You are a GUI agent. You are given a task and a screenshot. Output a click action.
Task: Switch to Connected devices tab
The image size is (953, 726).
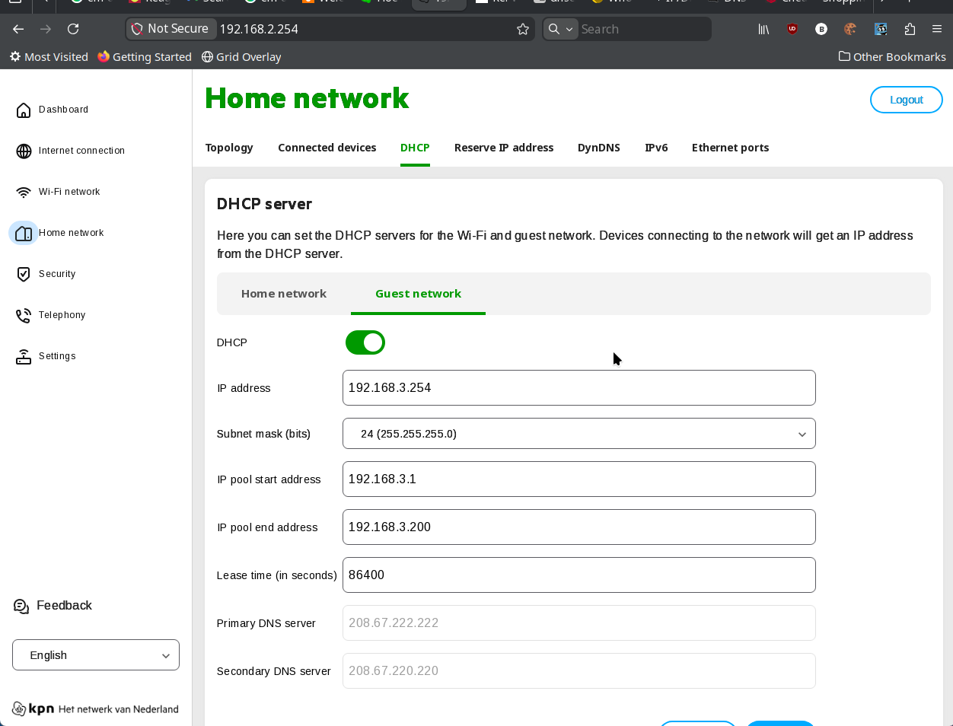327,148
